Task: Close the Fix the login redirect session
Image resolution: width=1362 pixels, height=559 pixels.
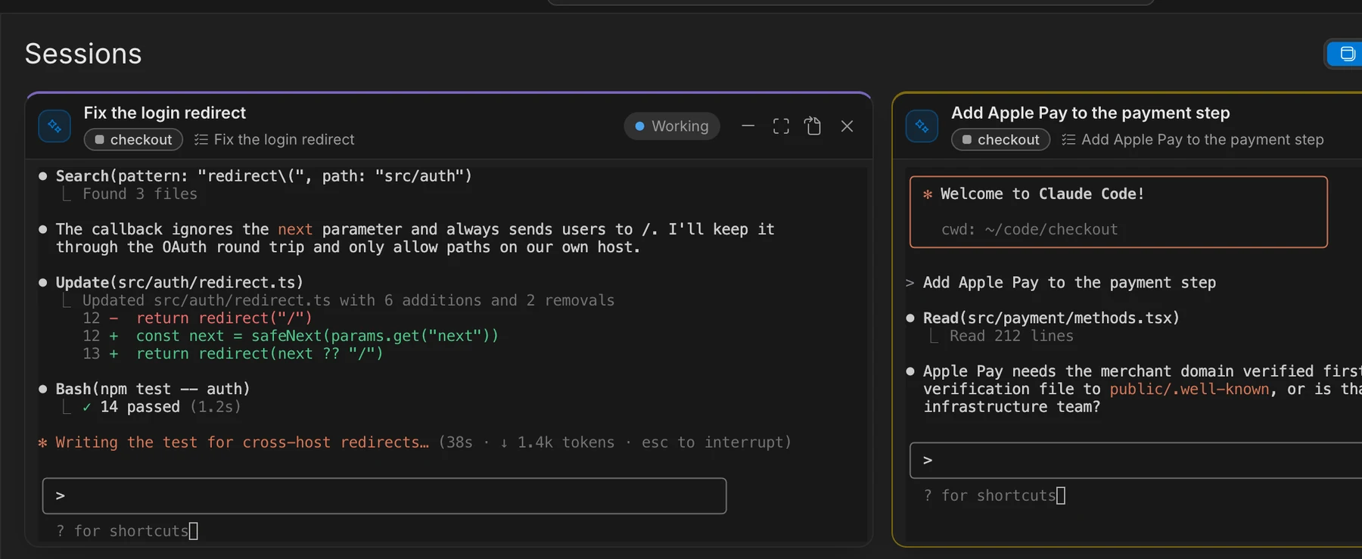Action: (x=847, y=126)
